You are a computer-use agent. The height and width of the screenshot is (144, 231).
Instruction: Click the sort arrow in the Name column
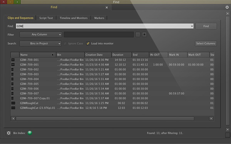click(53, 55)
